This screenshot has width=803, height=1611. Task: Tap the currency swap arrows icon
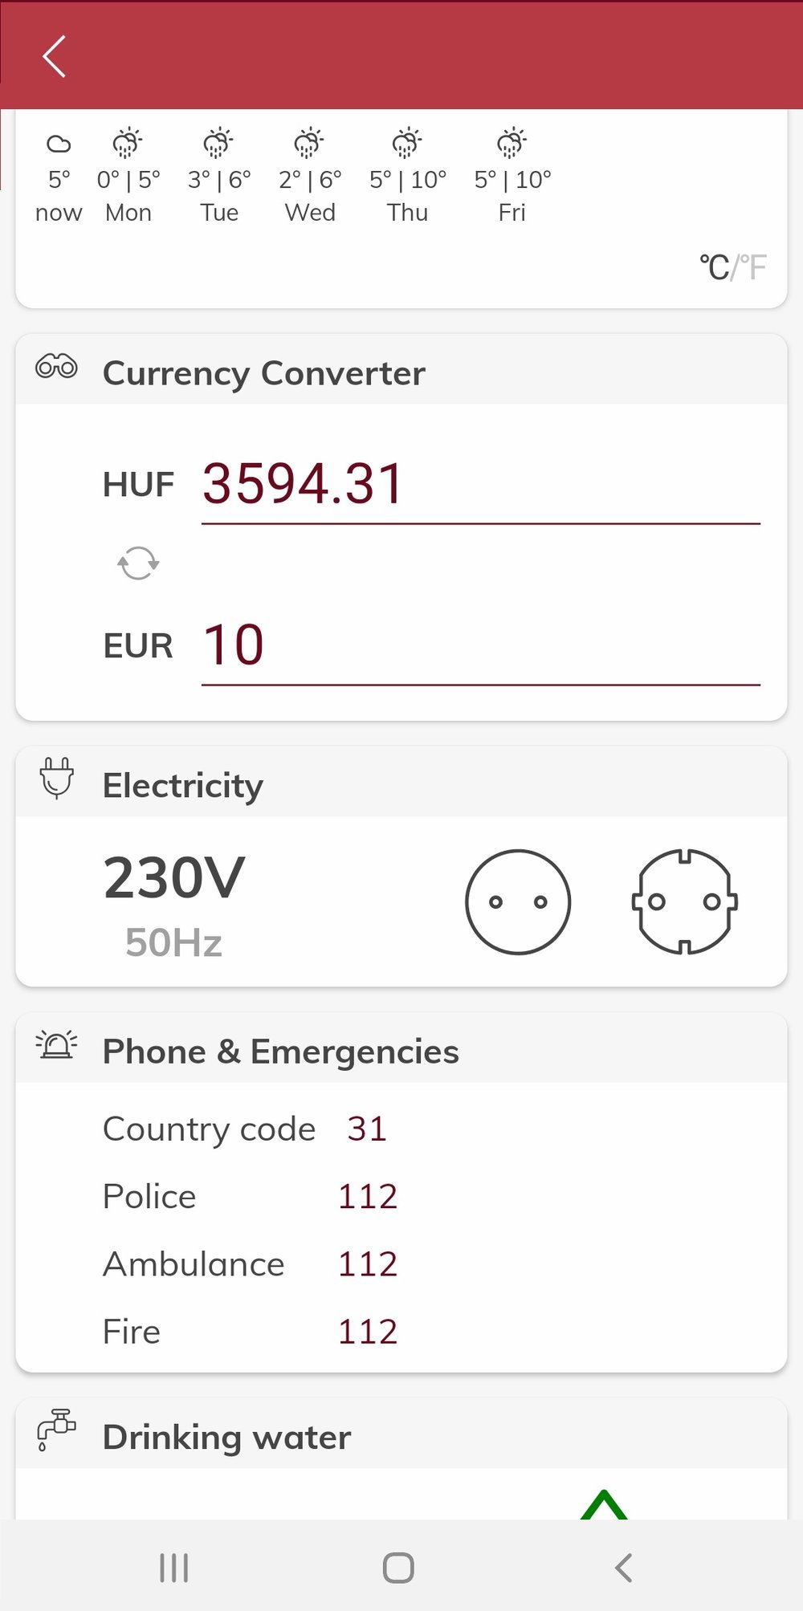click(x=138, y=563)
